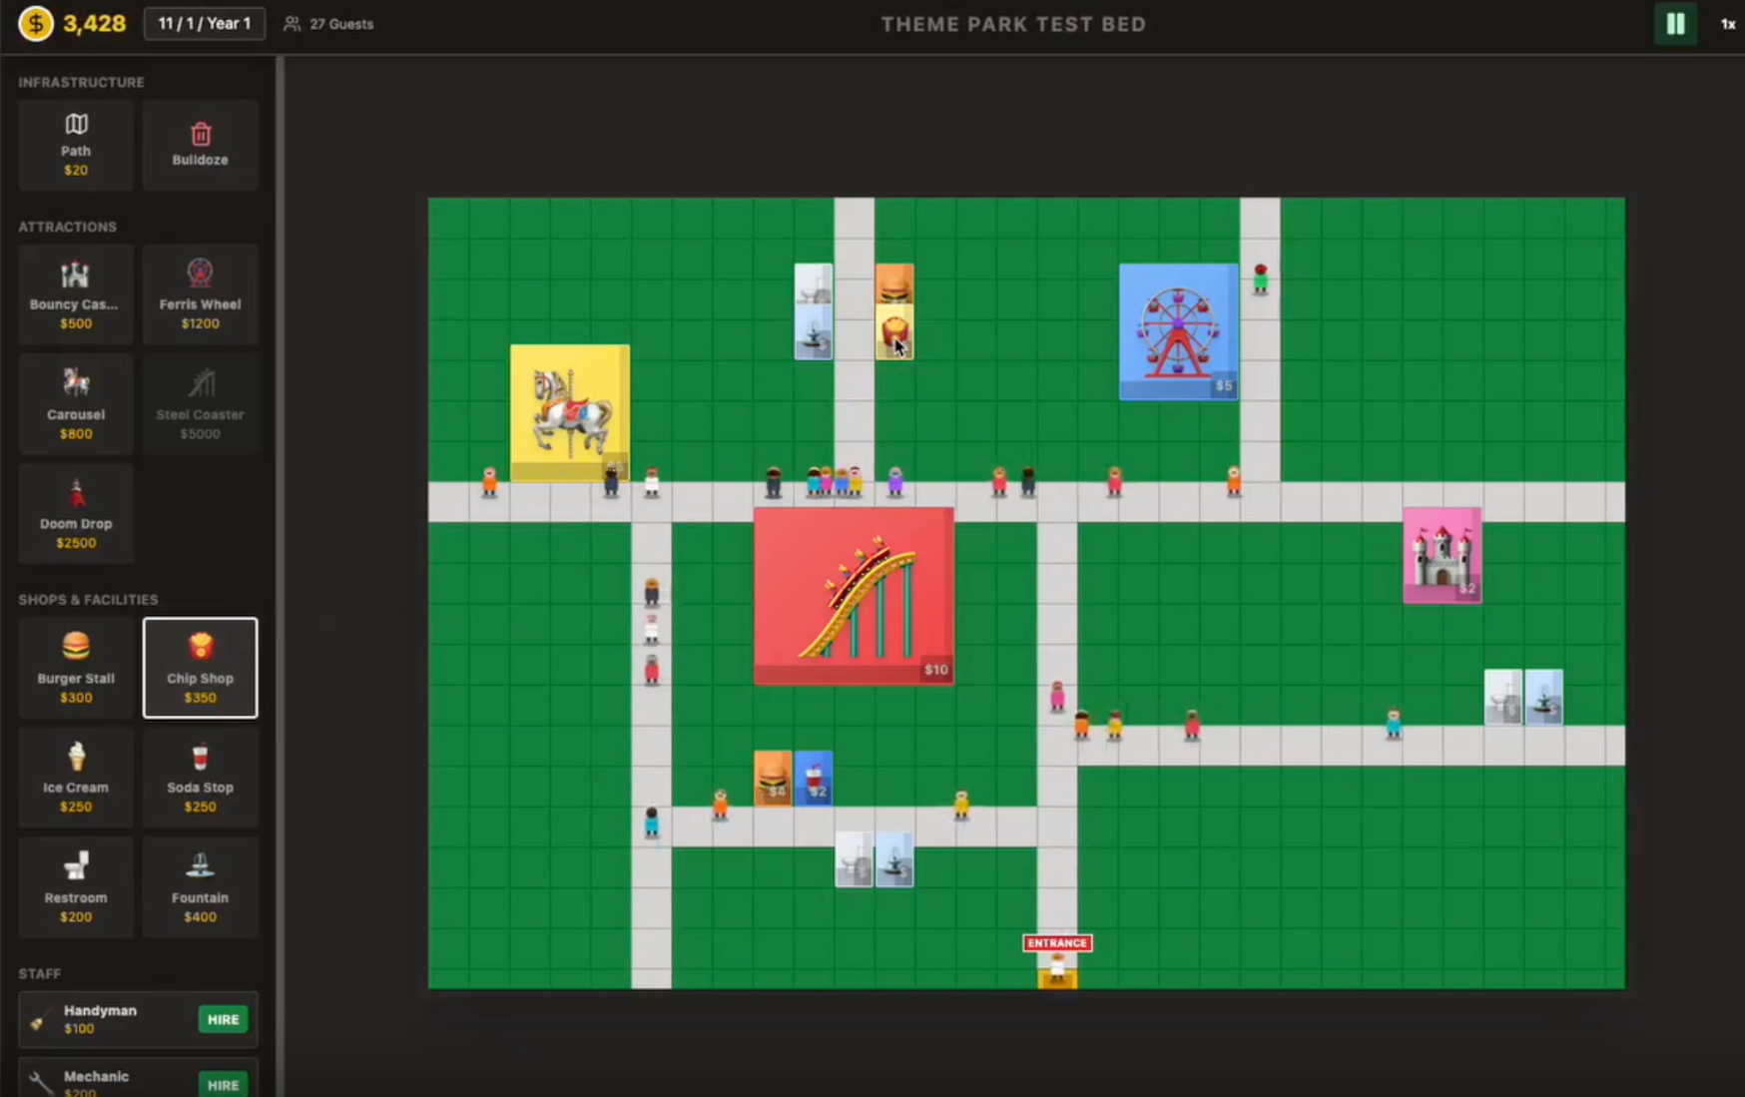Select the Burger Stall shop

tap(76, 668)
